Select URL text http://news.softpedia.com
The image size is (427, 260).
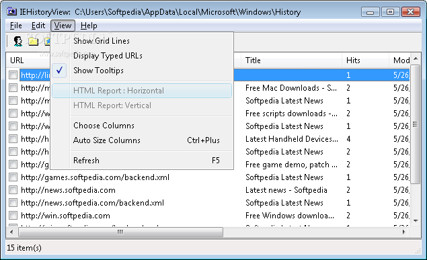68,190
